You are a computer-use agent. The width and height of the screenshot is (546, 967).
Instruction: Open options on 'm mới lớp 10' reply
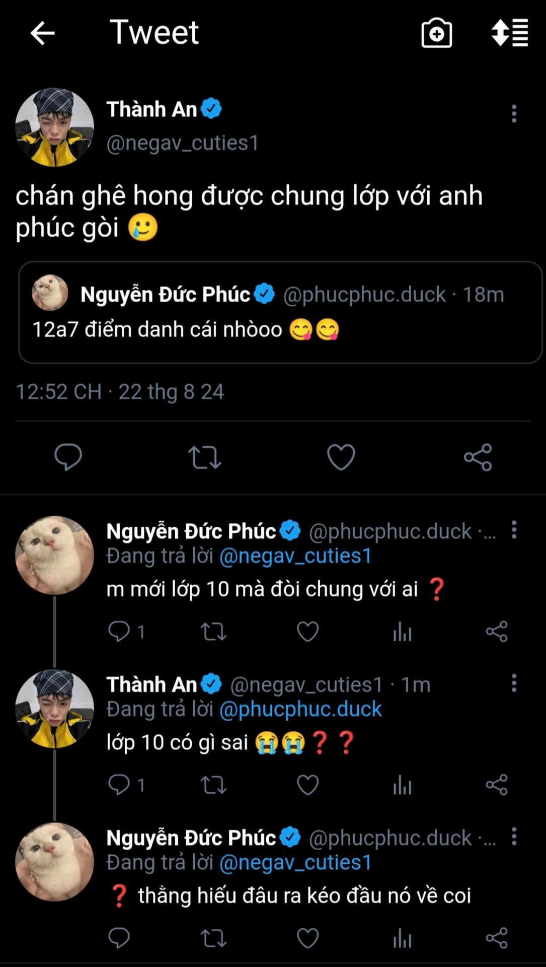[x=514, y=530]
